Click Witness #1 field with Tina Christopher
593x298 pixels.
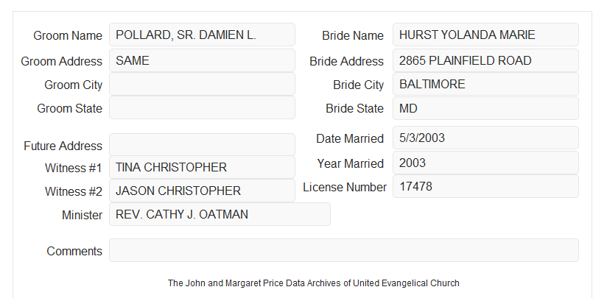coord(202,167)
